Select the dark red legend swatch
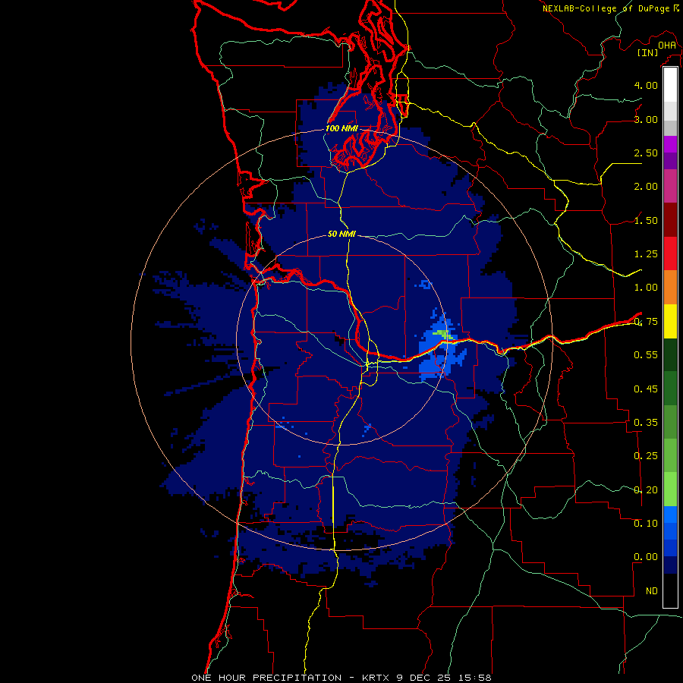Viewport: 683px width, 683px height. click(670, 220)
